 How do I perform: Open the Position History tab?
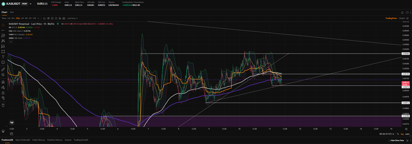55,140
